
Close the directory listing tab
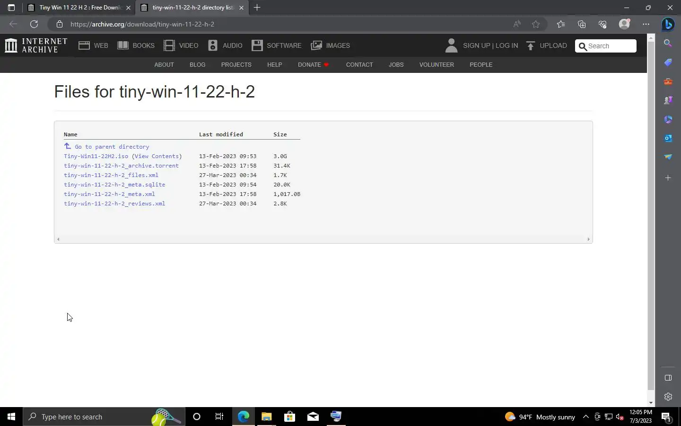click(x=242, y=8)
